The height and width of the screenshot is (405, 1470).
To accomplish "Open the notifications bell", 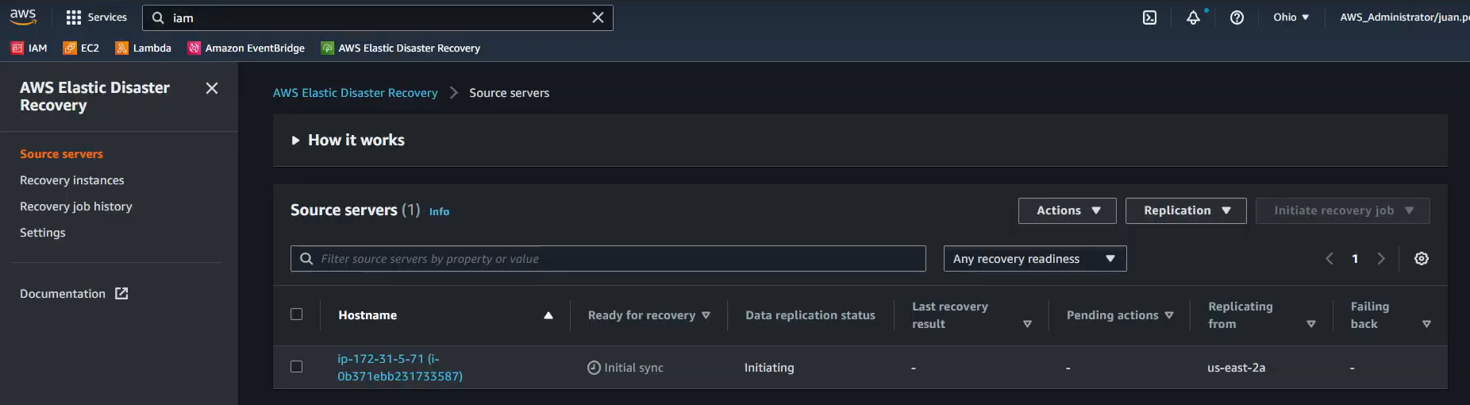I will 1193,17.
